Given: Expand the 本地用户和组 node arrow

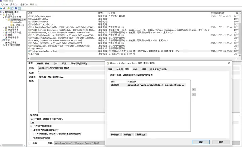Looking at the screenshot, I should 4,32.
